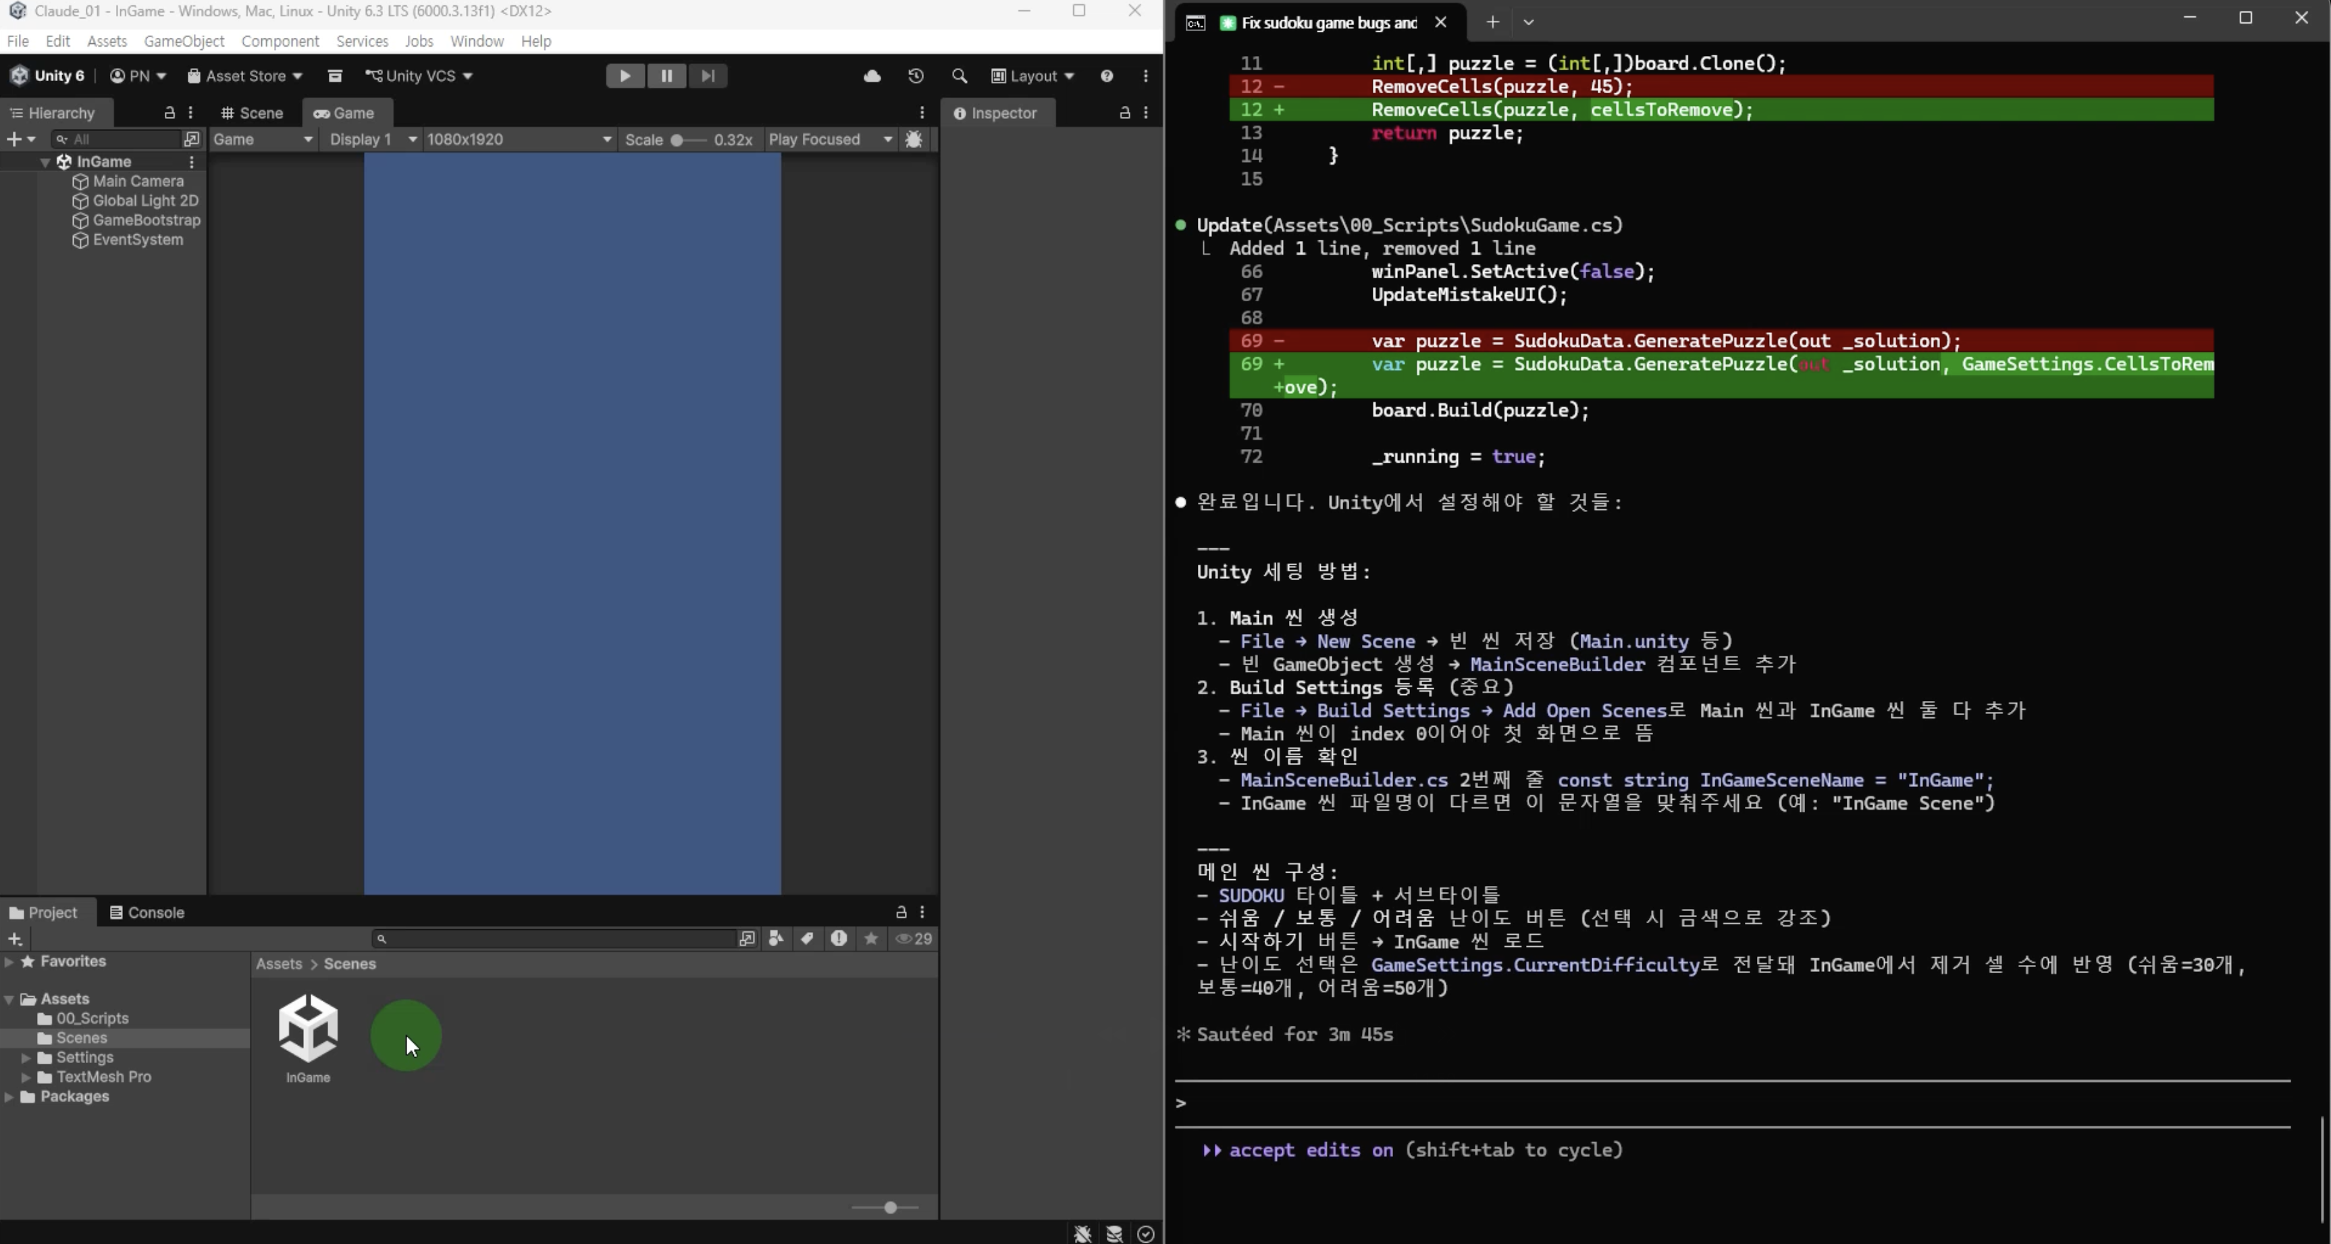Open the GameObject menu
This screenshot has height=1244, width=2331.
tap(184, 41)
